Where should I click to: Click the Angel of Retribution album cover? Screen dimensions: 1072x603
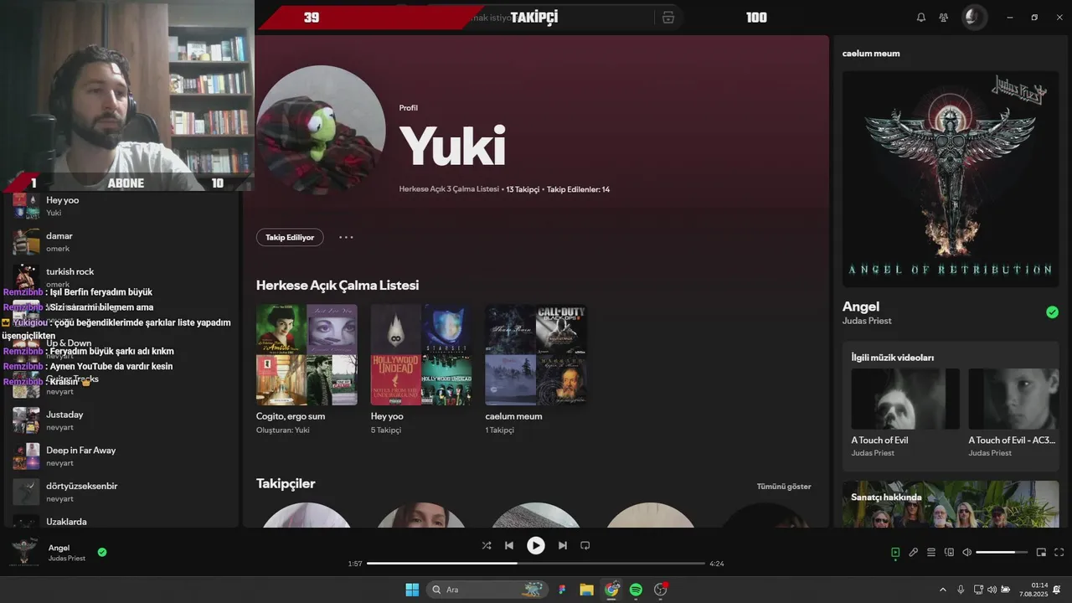click(x=951, y=178)
